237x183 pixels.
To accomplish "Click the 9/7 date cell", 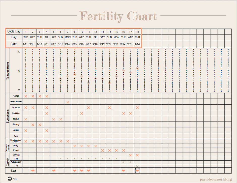I will point(25,44).
